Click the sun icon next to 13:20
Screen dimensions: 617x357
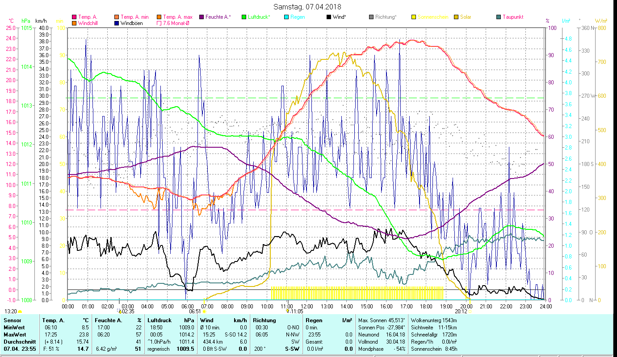tap(20, 311)
